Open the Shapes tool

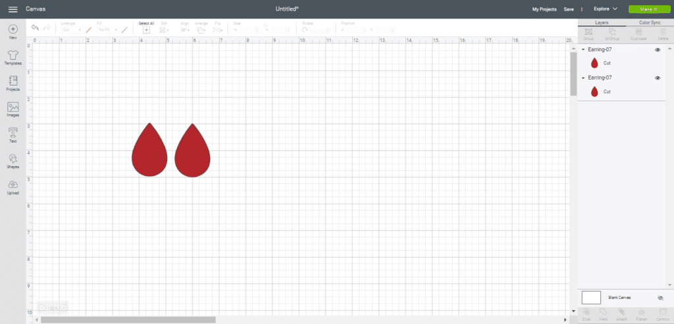[x=13, y=160]
